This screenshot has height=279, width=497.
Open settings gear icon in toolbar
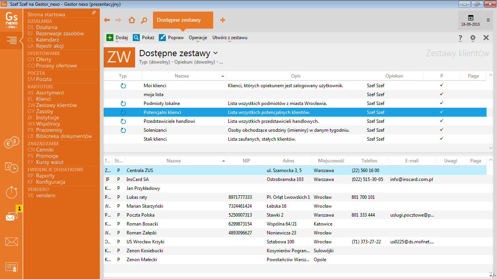pos(473,38)
